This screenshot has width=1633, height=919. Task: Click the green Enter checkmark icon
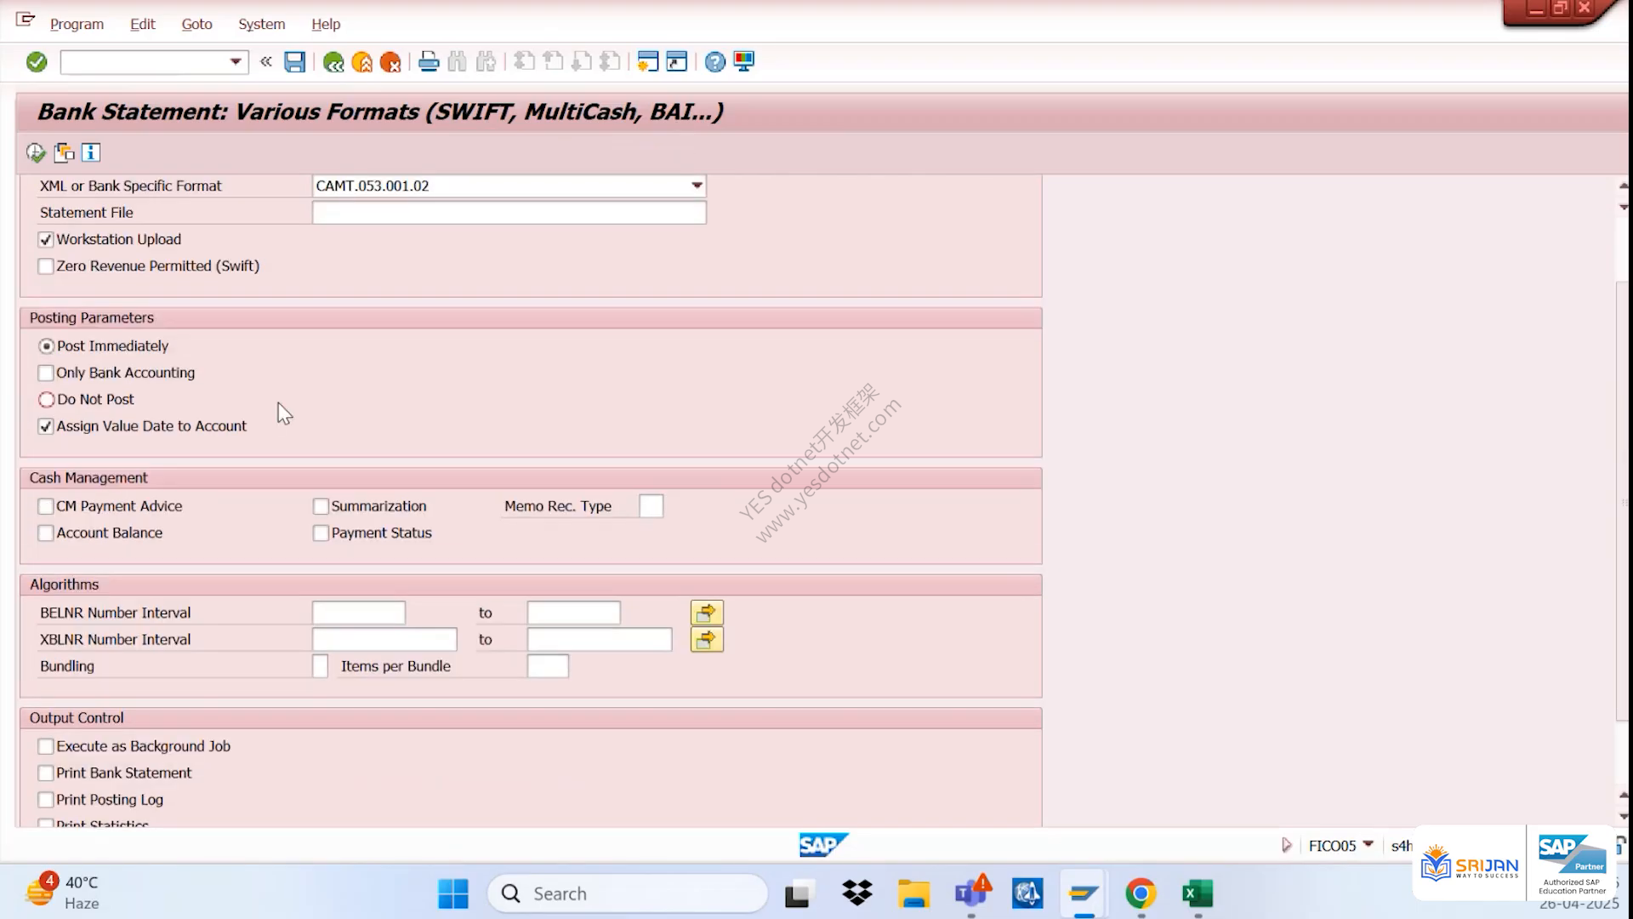pyautogui.click(x=37, y=62)
